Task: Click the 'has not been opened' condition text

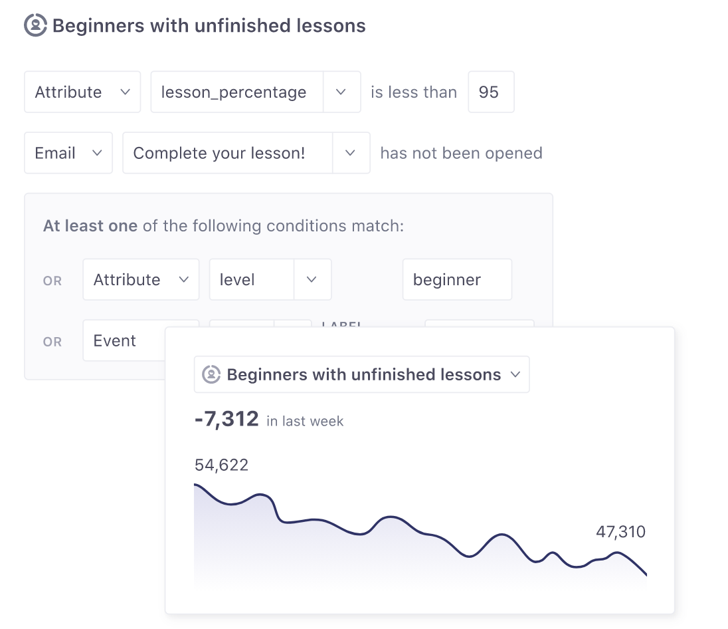Action: pyautogui.click(x=461, y=153)
